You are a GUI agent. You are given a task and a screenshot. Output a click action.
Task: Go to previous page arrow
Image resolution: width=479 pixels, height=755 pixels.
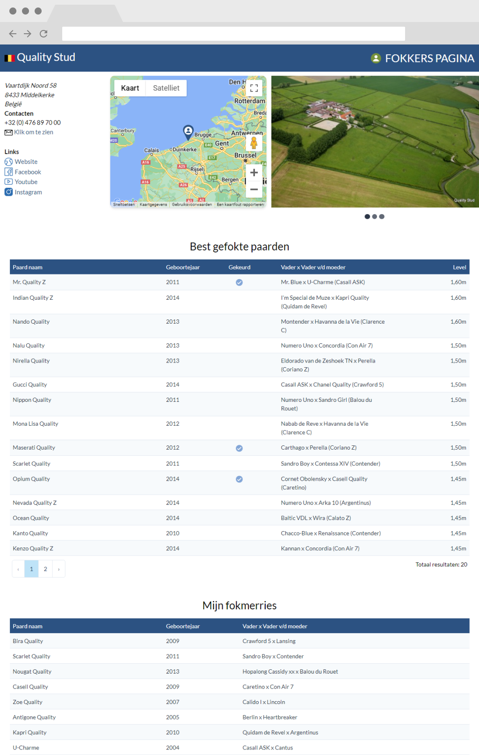[x=18, y=569]
